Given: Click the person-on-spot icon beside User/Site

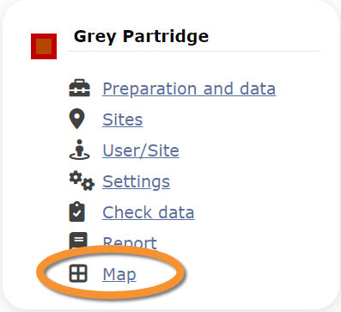Looking at the screenshot, I should 79,150.
